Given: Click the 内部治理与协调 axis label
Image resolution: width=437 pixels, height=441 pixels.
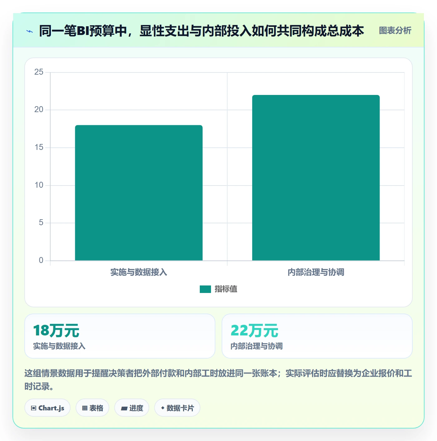Looking at the screenshot, I should [x=316, y=272].
